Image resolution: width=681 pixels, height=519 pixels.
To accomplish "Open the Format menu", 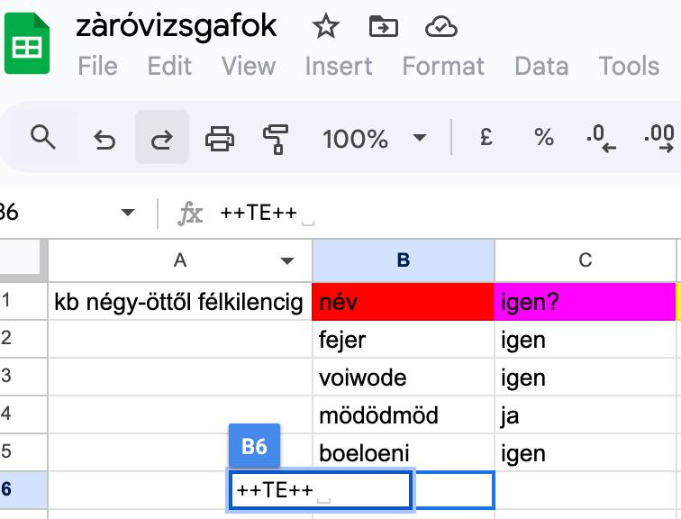I will point(443,66).
